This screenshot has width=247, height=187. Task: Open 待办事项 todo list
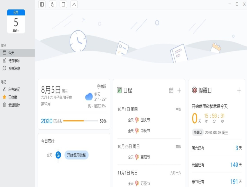pyautogui.click(x=14, y=61)
